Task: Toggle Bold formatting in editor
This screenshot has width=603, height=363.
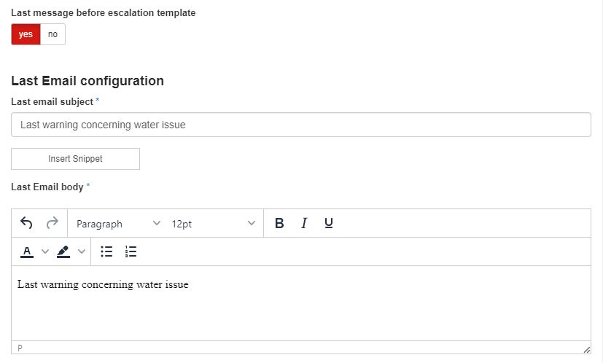Action: point(279,223)
